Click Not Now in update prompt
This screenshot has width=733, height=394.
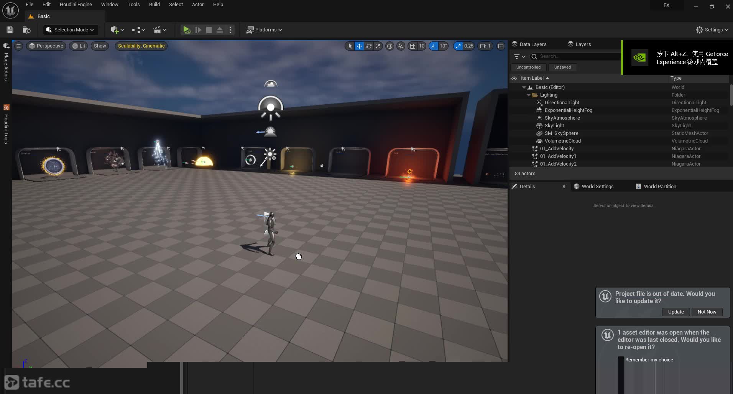707,312
